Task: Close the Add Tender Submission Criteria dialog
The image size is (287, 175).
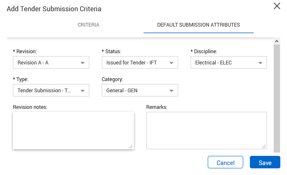Action: click(277, 6)
